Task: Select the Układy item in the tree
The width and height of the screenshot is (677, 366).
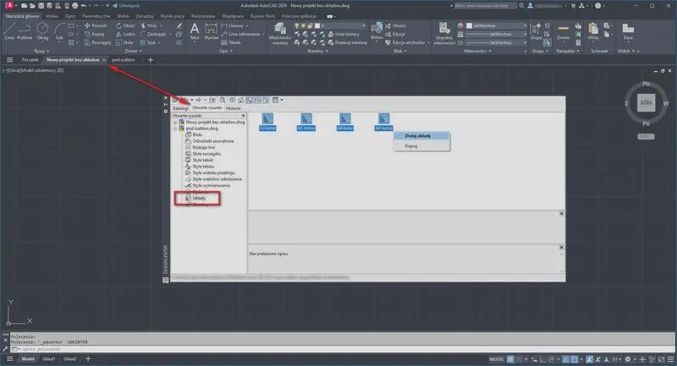Action: tap(199, 199)
